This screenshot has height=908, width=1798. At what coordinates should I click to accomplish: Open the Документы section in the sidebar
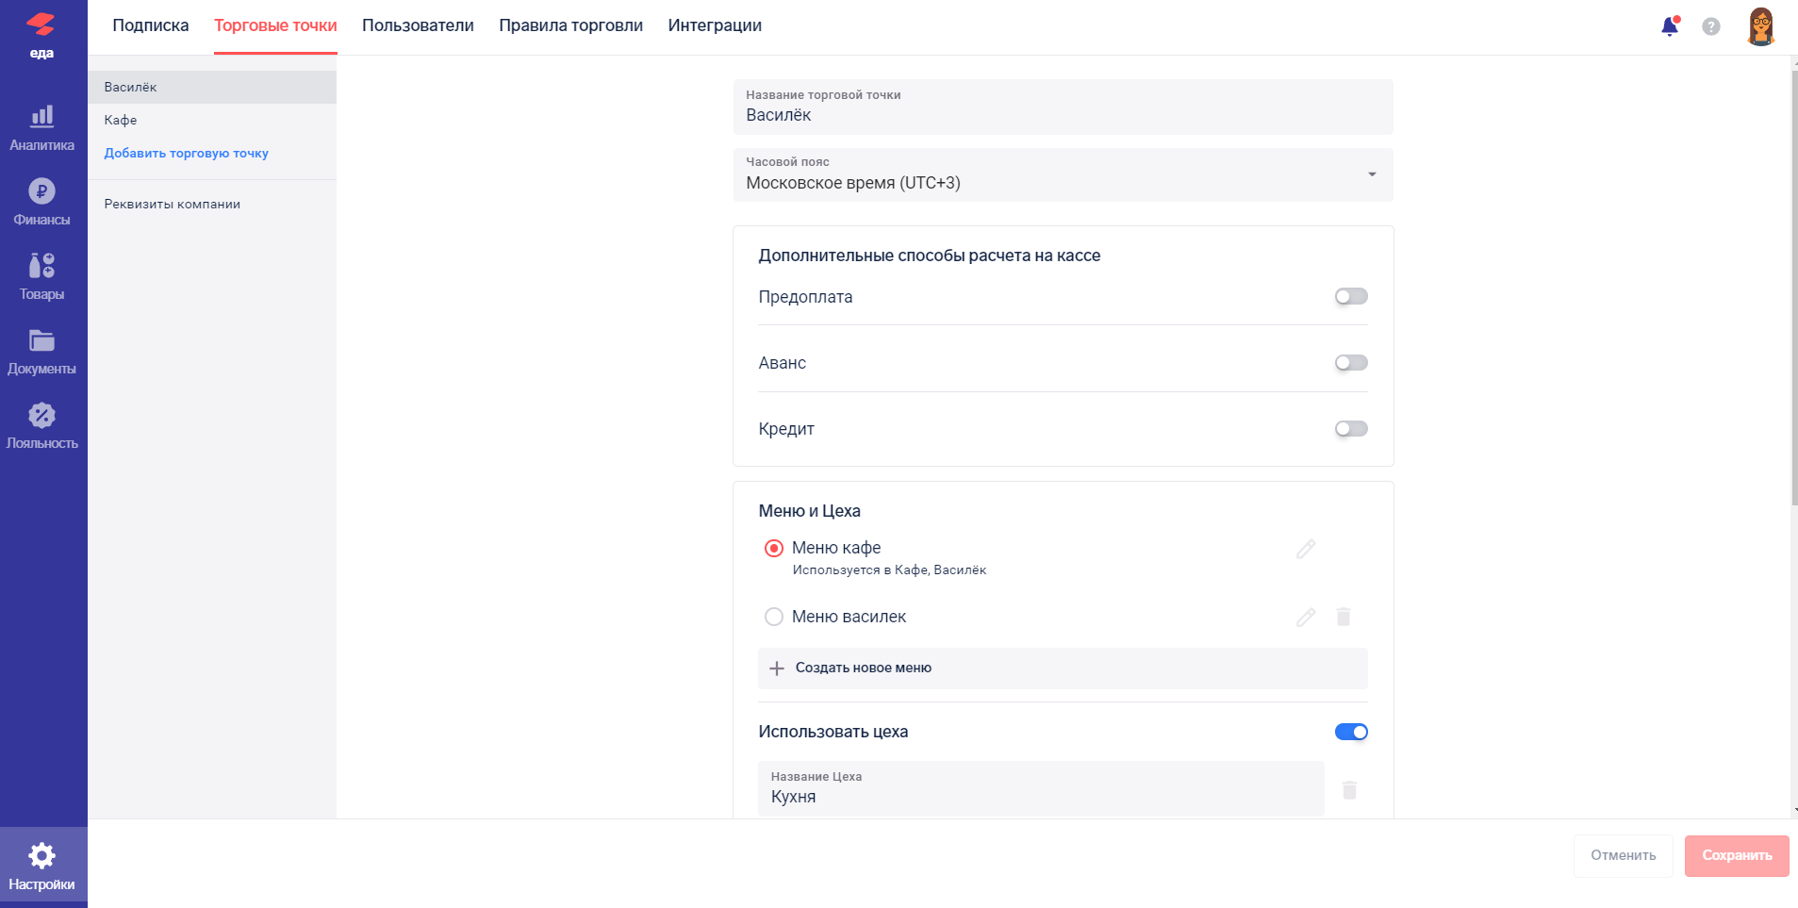click(41, 352)
